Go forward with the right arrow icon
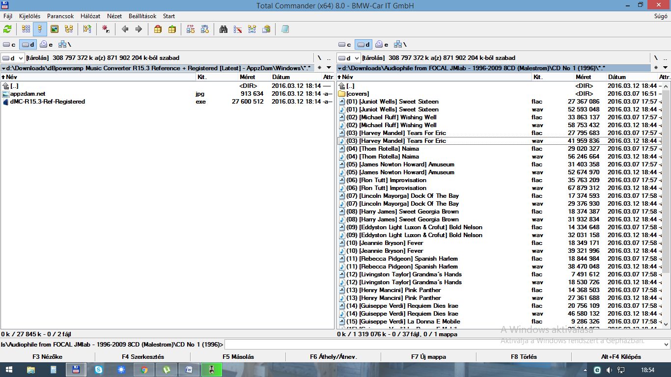 [139, 29]
